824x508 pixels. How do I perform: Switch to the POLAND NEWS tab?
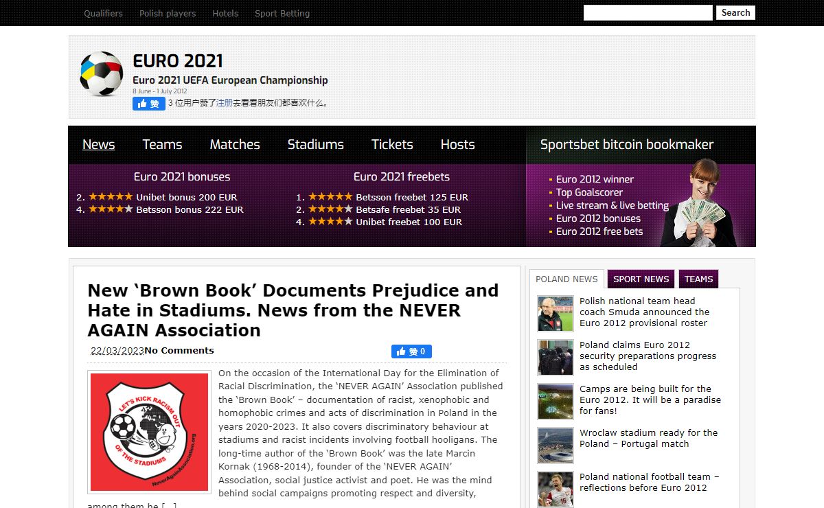click(566, 279)
